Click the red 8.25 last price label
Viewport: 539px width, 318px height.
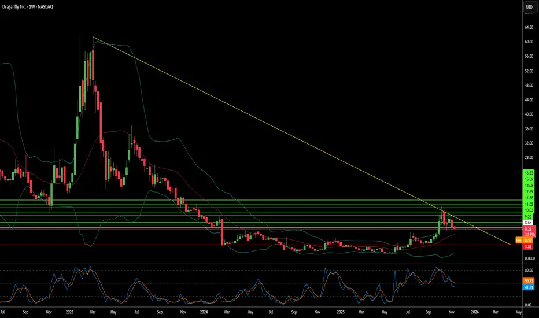[x=529, y=229]
